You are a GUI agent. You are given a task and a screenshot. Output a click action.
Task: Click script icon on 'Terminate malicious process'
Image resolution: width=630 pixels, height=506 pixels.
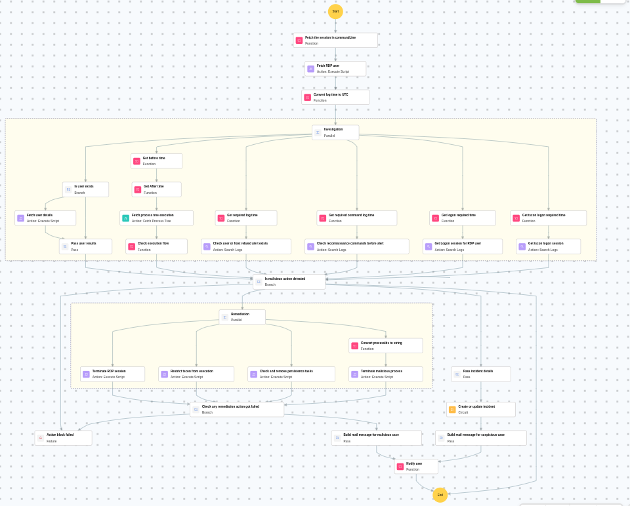pos(355,374)
